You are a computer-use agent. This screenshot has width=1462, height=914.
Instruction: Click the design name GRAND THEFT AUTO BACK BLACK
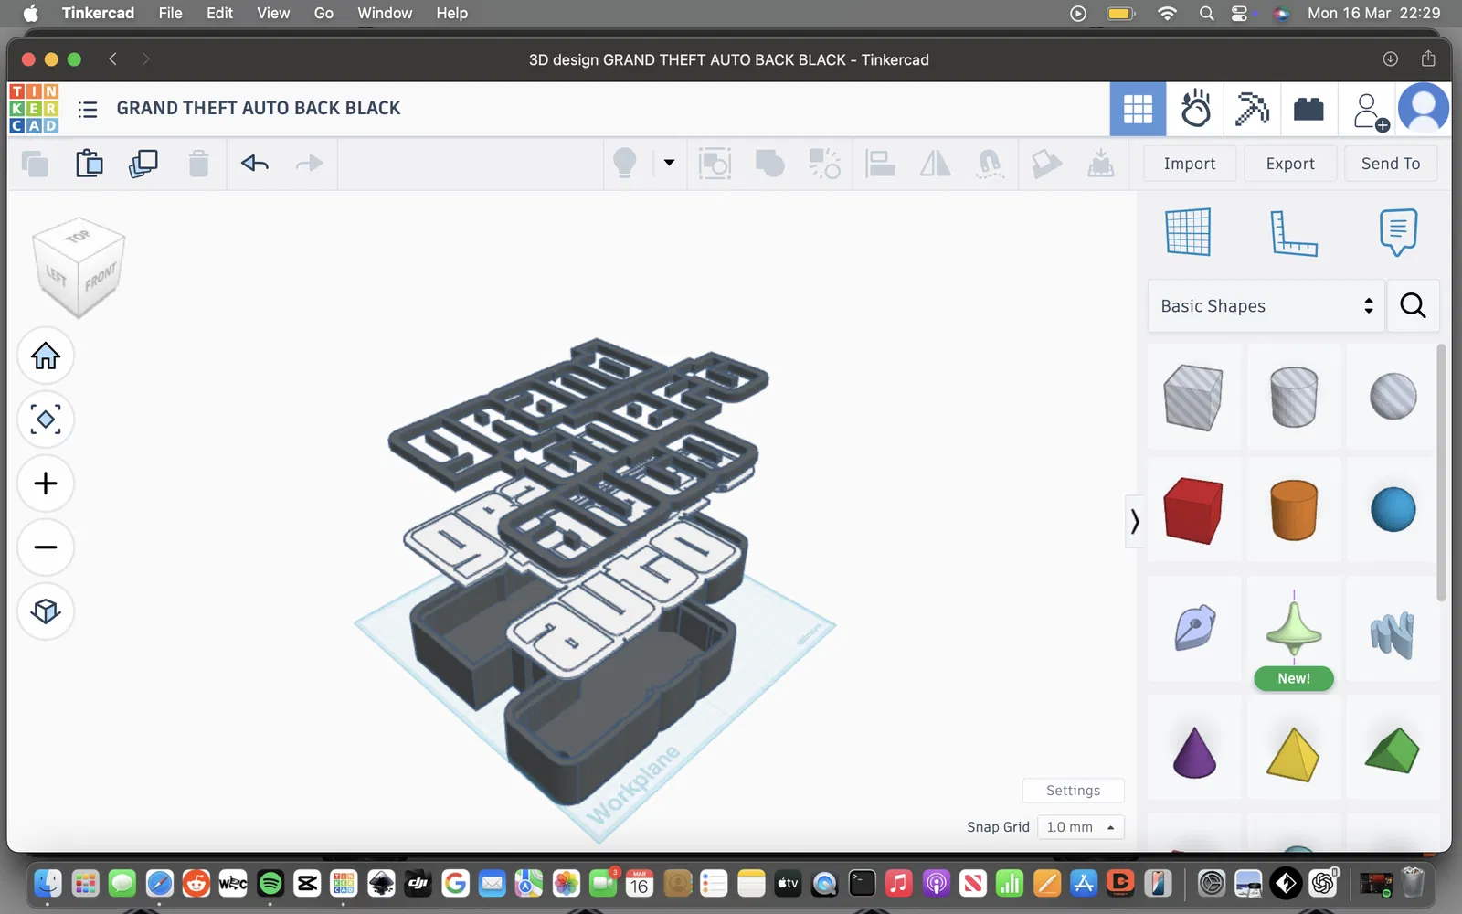click(259, 109)
